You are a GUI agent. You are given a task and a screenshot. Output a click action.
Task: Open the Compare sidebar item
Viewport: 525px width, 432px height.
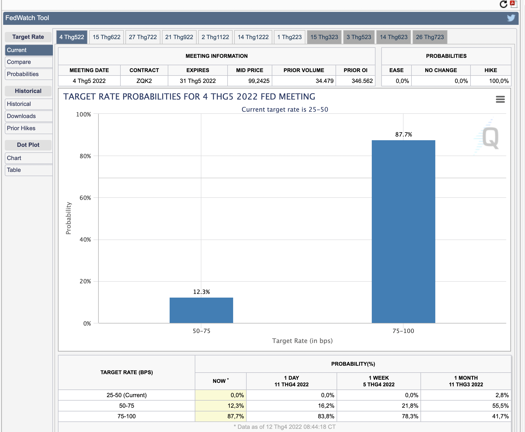click(29, 62)
